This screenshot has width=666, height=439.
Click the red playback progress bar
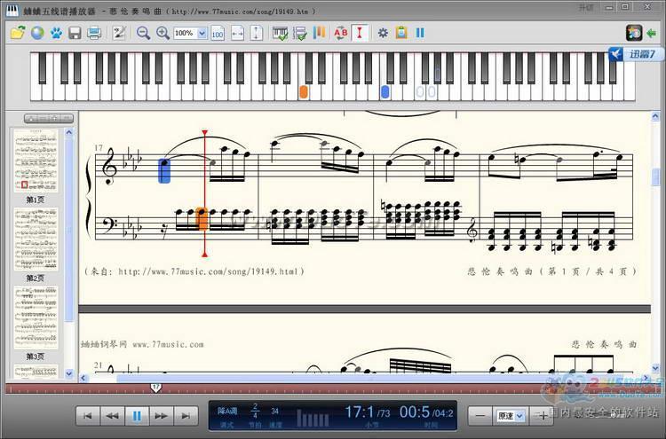click(331, 388)
